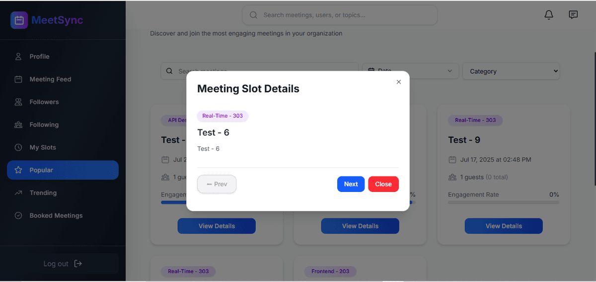Click the top search meetings, users, or topics field
The width and height of the screenshot is (596, 282).
click(x=340, y=15)
